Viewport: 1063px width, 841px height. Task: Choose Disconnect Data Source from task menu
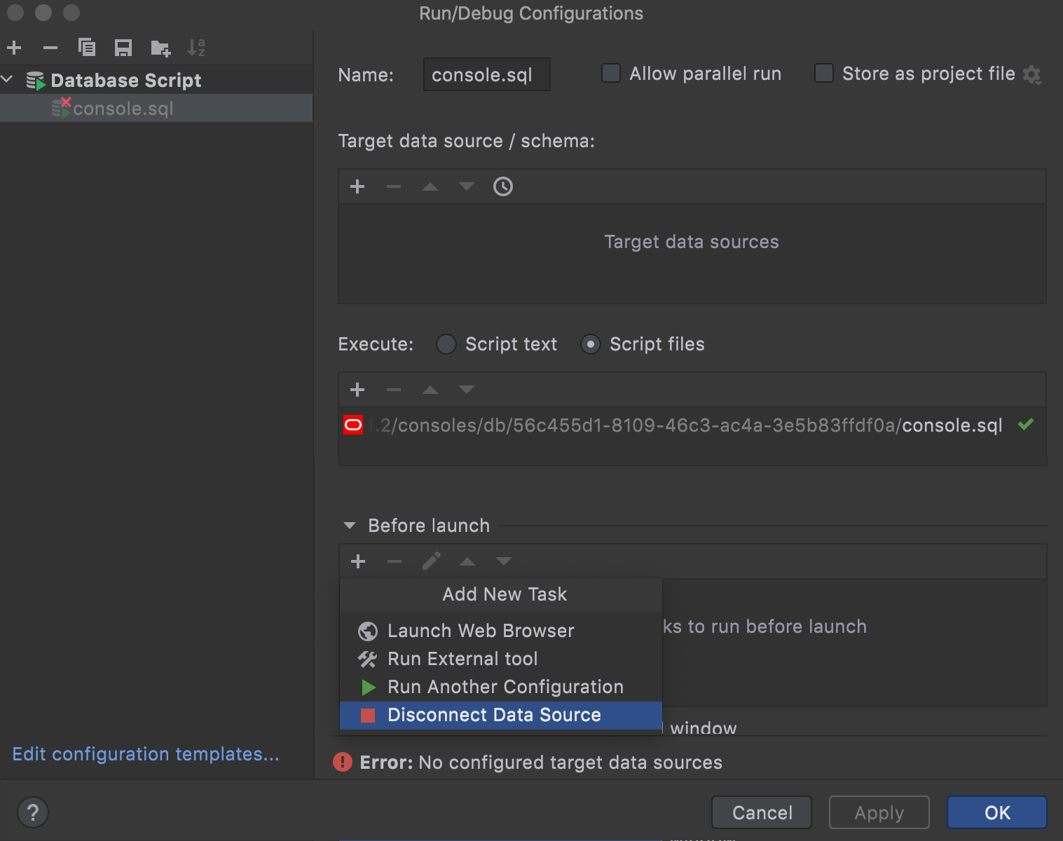(494, 715)
